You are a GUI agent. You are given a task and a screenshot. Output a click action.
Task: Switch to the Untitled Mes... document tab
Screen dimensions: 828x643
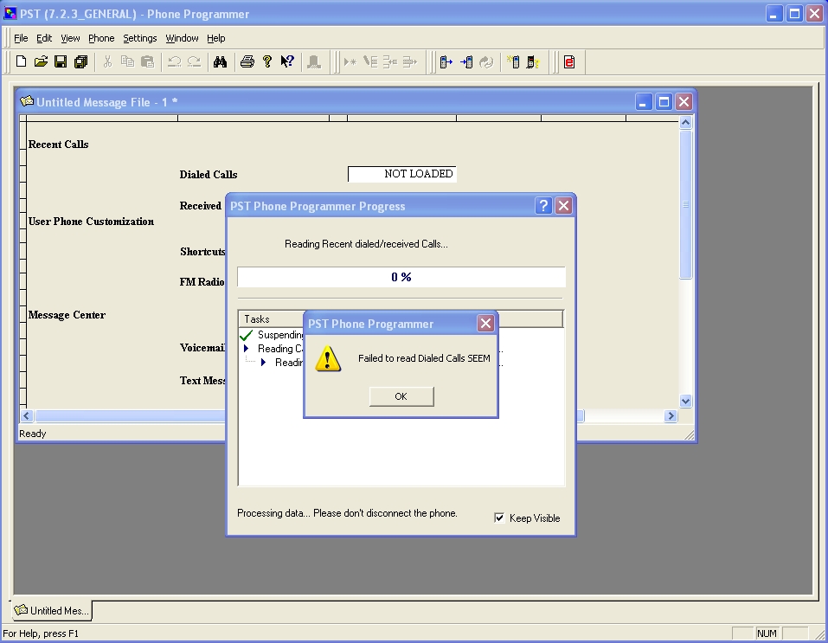[x=52, y=610]
